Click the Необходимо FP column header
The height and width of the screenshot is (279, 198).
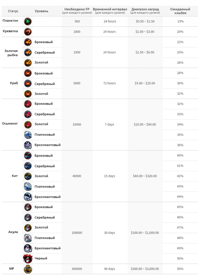[77, 11]
